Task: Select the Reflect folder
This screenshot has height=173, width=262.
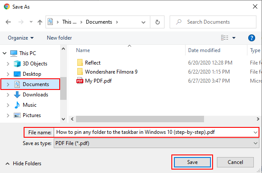Action: (x=93, y=63)
